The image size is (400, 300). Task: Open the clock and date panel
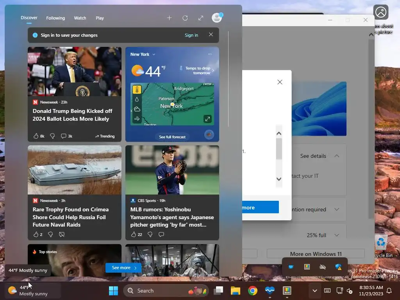pos(371,291)
